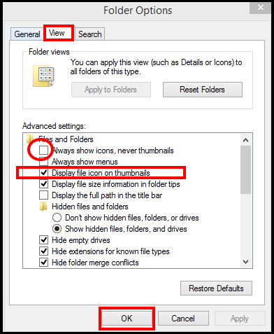Click the Reset Folders button
Screen dimensions: 274x334
[203, 90]
